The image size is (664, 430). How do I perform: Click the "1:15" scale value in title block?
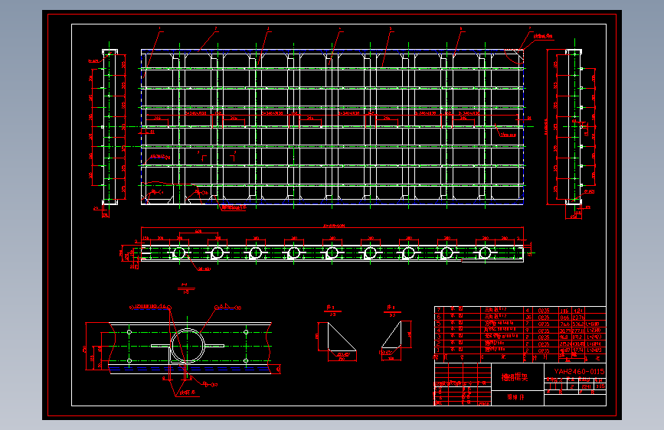tap(600, 386)
